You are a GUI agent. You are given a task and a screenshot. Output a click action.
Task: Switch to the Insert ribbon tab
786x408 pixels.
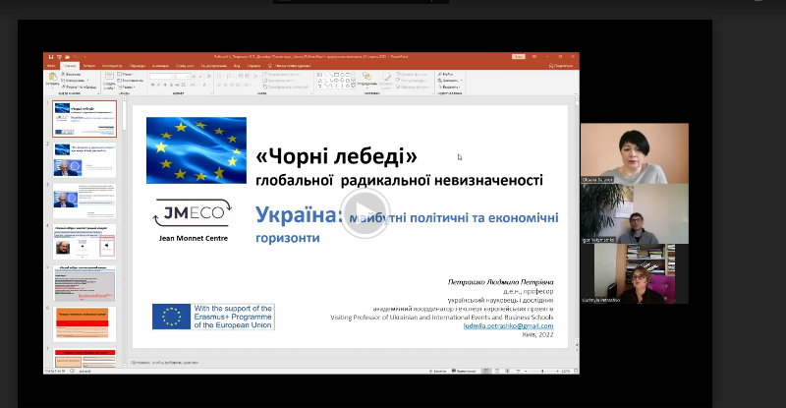point(87,66)
